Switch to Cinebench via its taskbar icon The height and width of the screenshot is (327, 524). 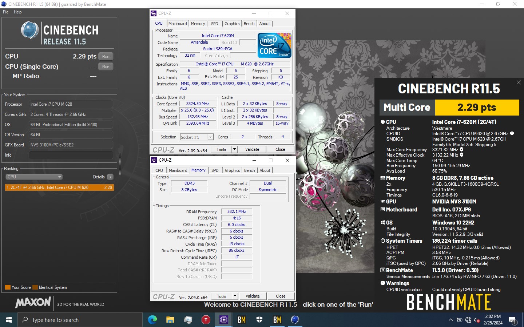pos(295,320)
